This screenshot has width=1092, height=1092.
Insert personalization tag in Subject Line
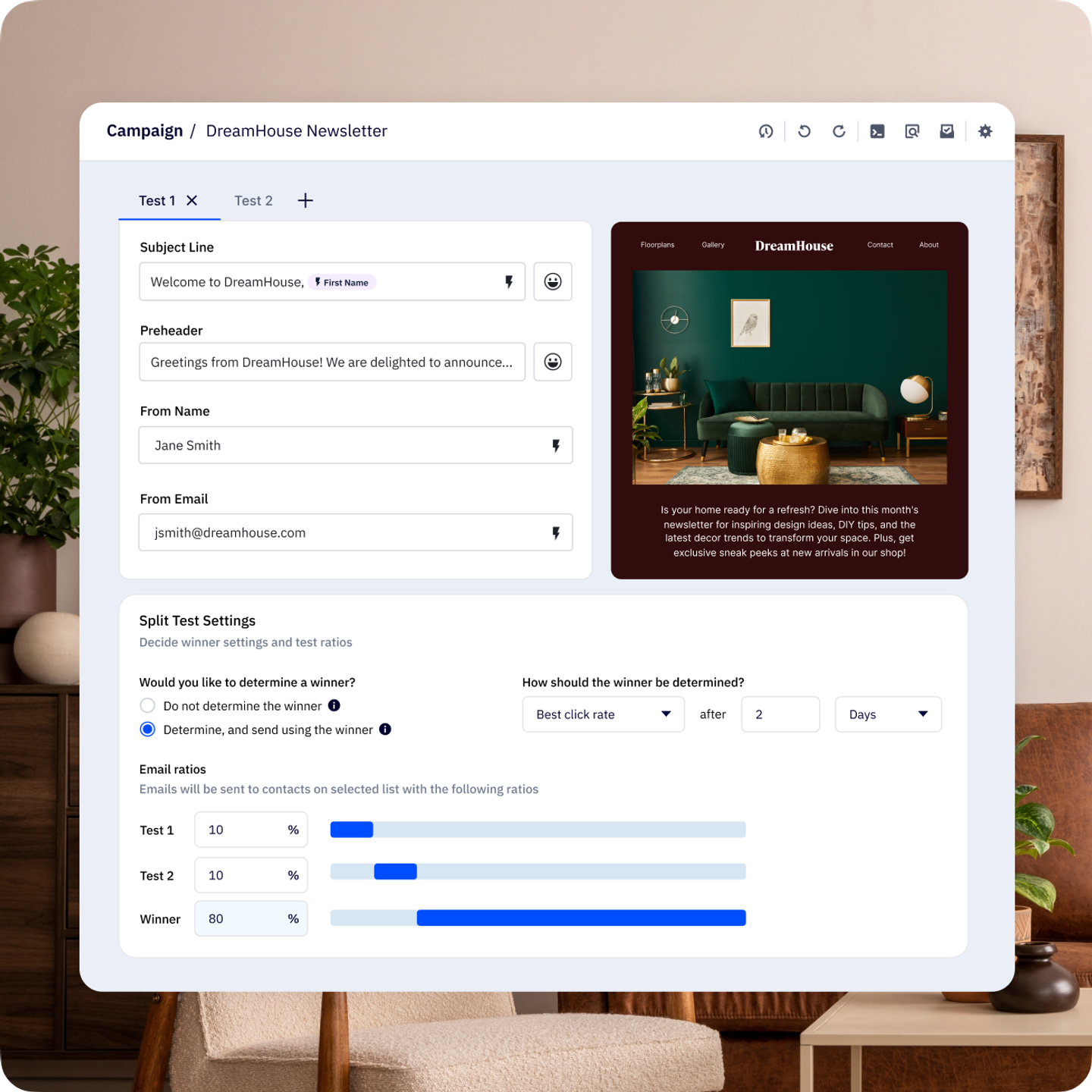pyautogui.click(x=507, y=281)
